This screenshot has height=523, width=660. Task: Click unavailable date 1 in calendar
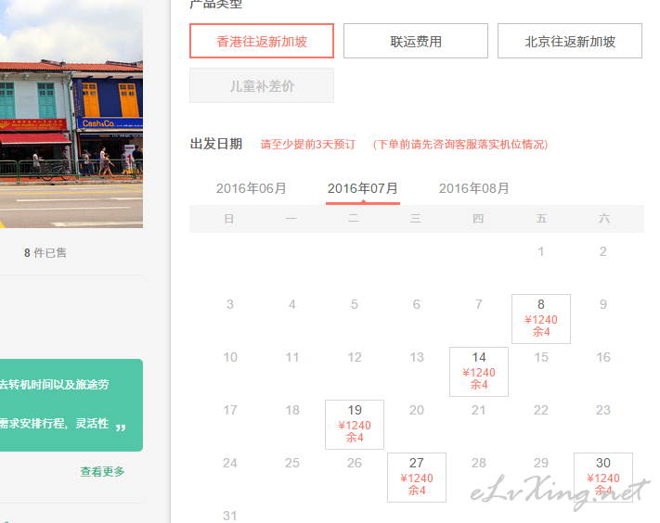541,251
